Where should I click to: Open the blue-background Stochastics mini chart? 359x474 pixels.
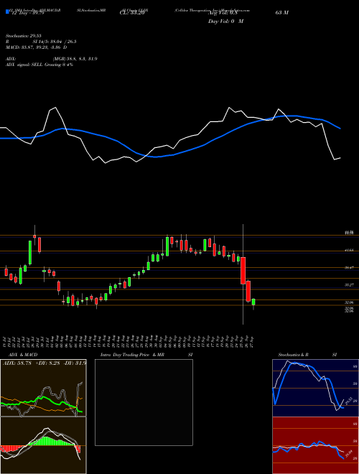(315, 388)
